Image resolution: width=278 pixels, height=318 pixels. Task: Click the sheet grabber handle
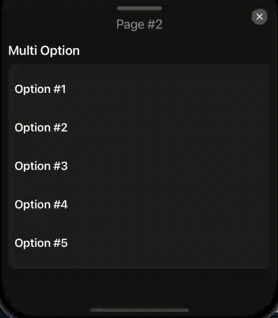(x=139, y=8)
